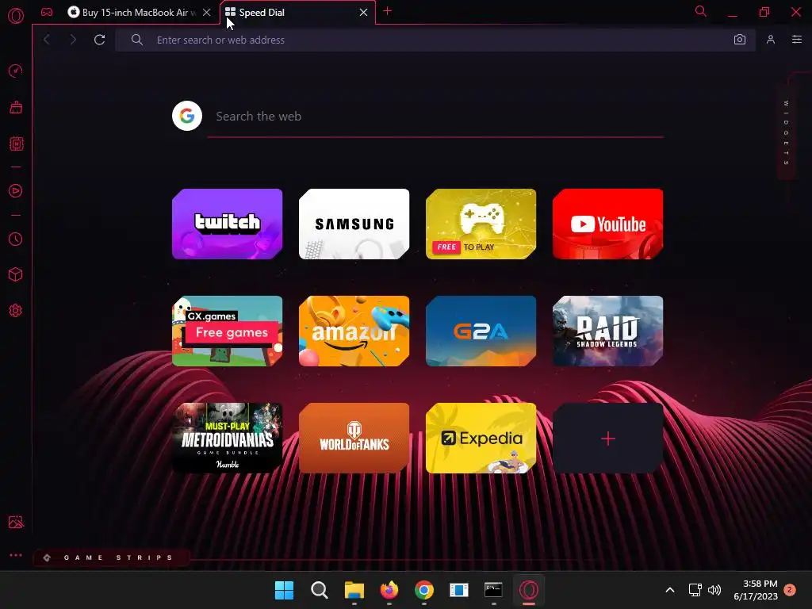Open the Samsung speed dial tile
The height and width of the screenshot is (609, 812).
pyautogui.click(x=354, y=224)
